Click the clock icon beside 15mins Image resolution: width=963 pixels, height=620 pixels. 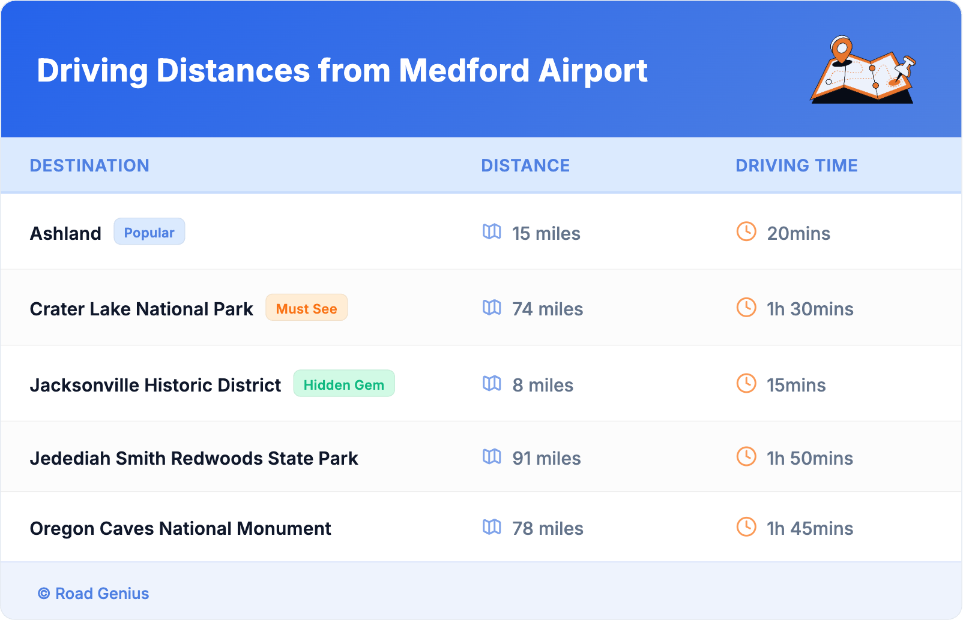[x=746, y=383]
